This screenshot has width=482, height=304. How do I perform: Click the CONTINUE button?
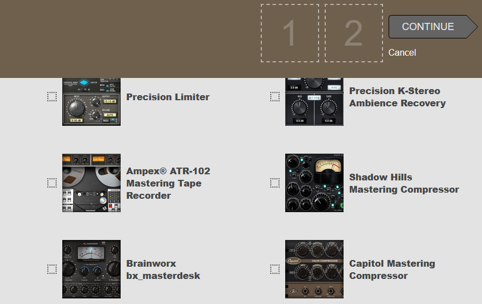tap(433, 27)
